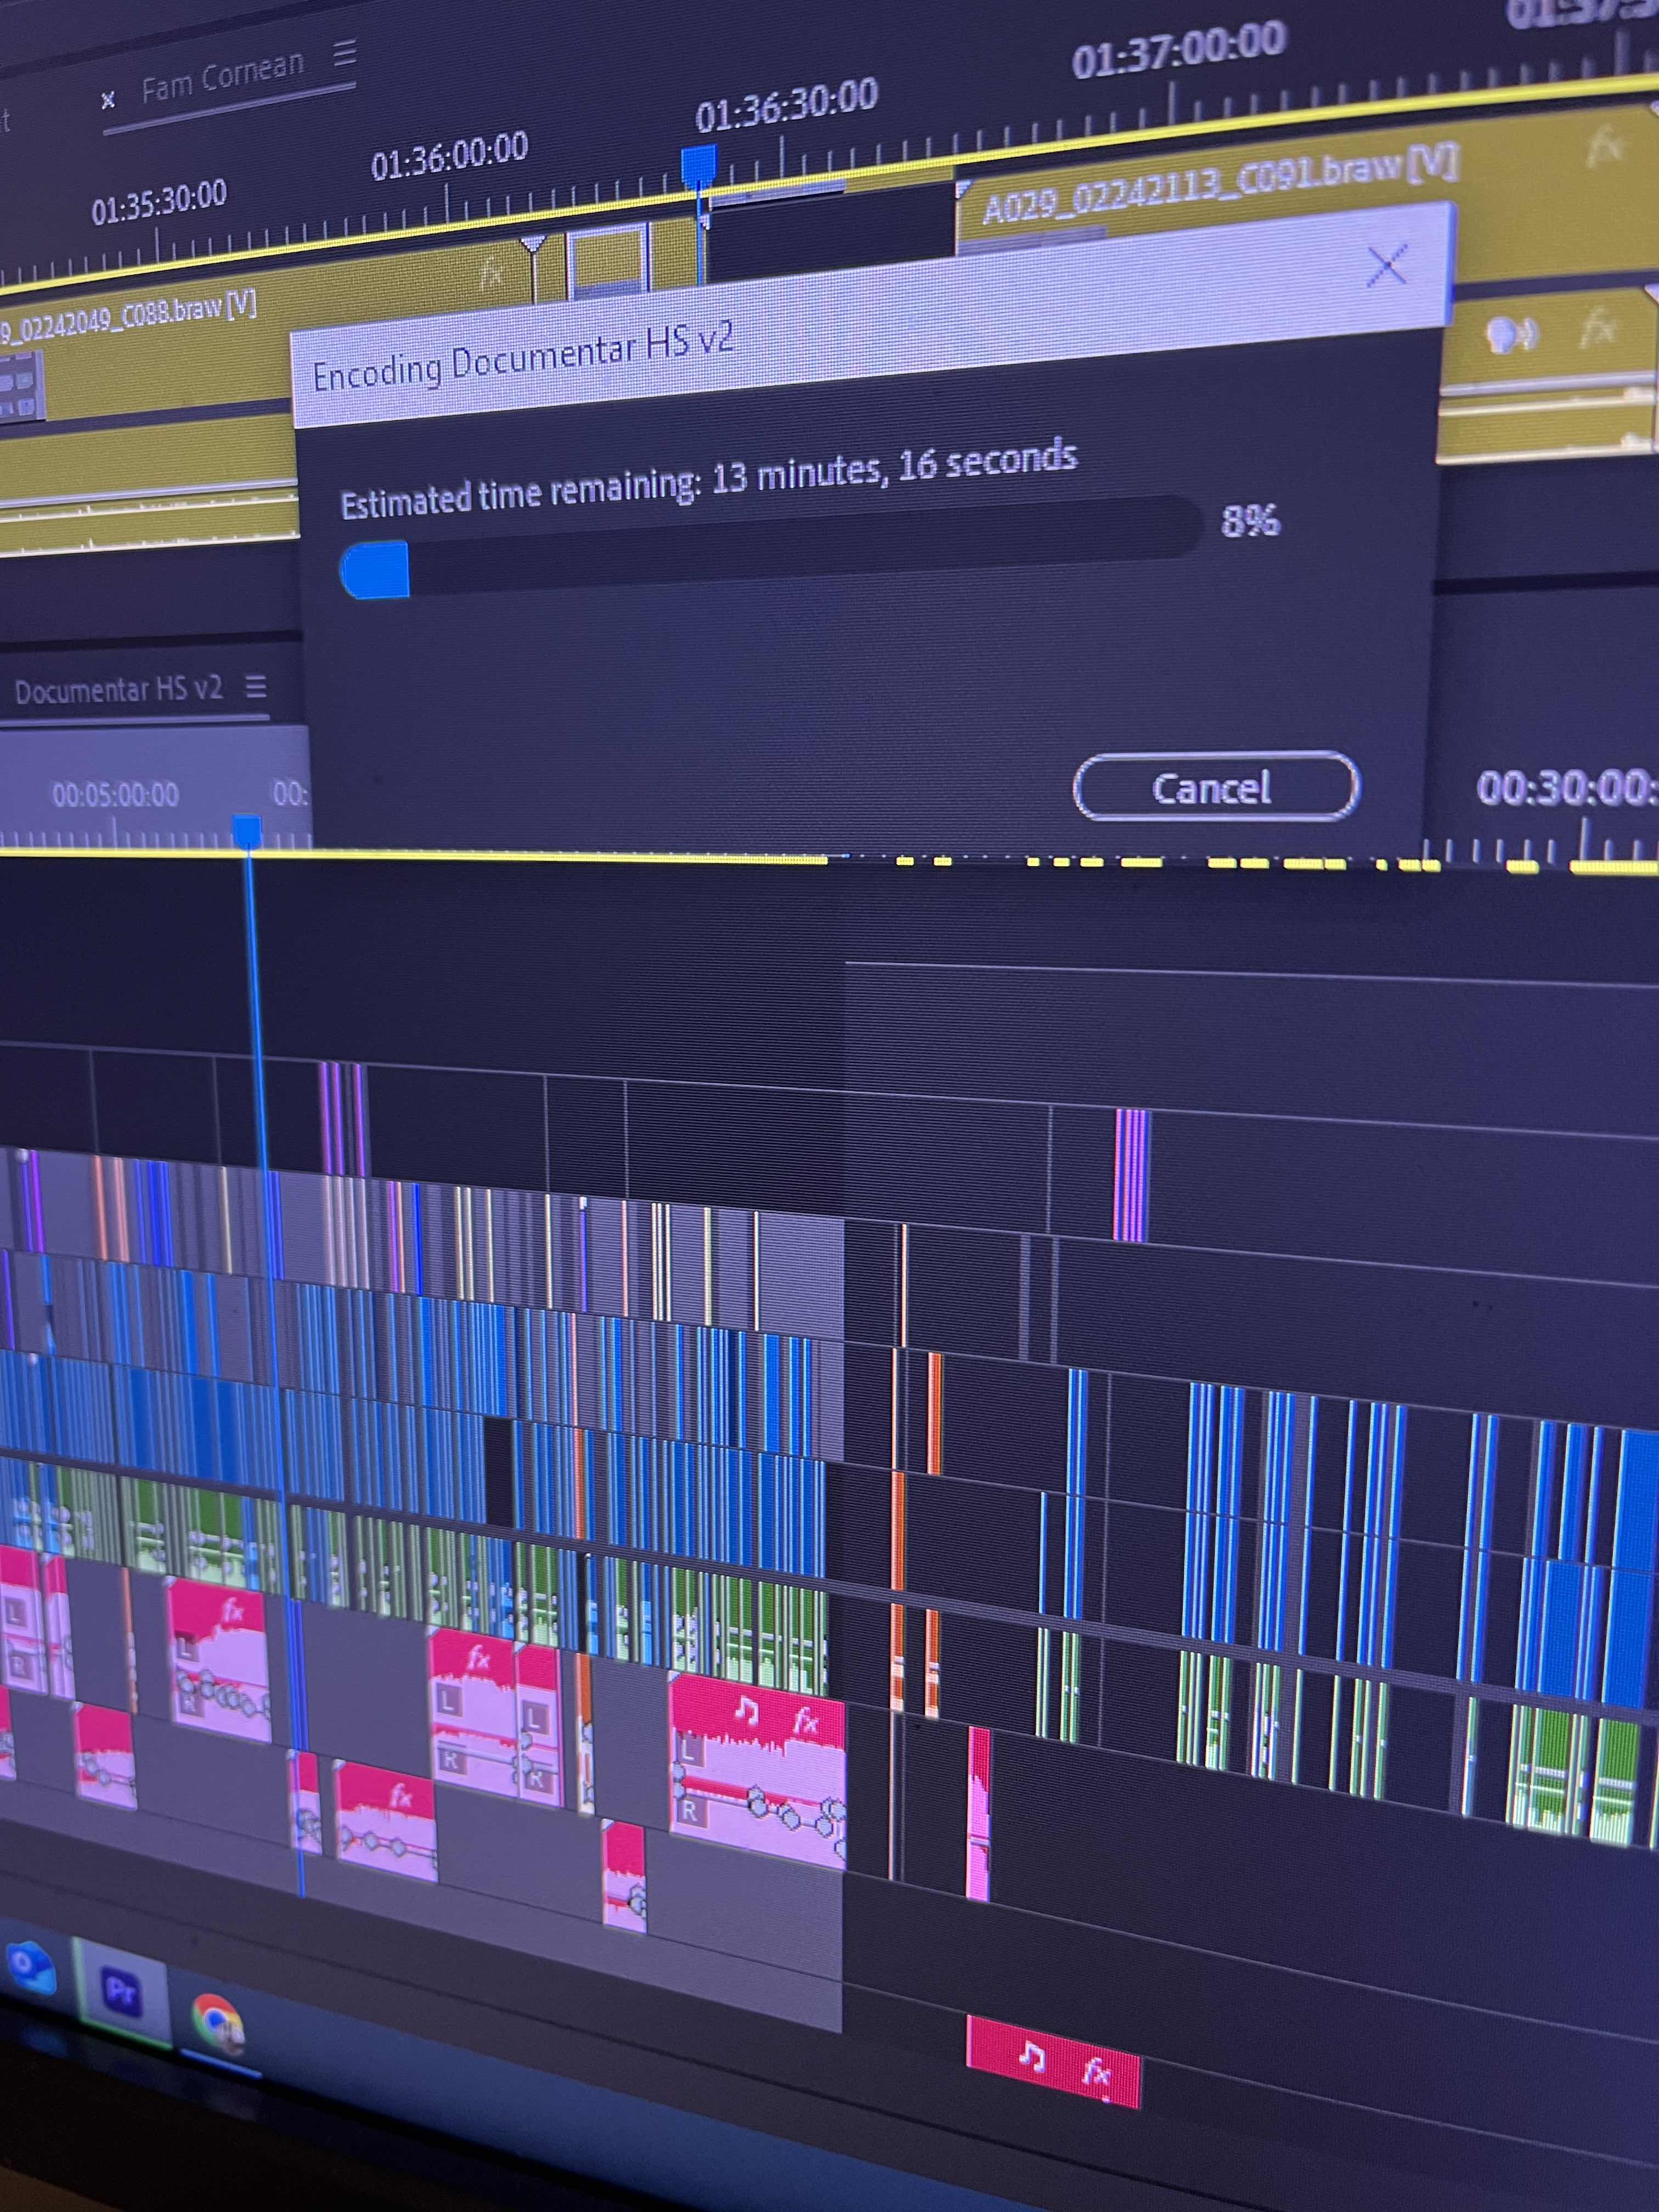The height and width of the screenshot is (2212, 1659).
Task: Cancel the Documentar HS v2 encoding
Action: tap(1215, 787)
